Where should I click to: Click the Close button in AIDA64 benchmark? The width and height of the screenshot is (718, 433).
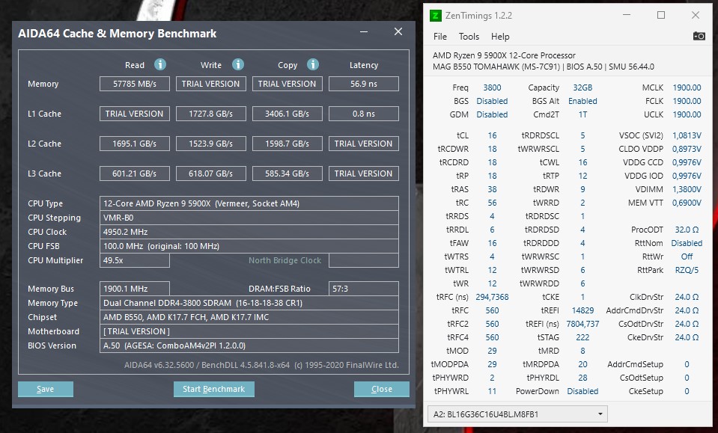click(x=381, y=389)
